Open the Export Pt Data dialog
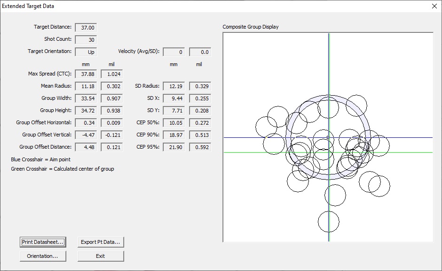 (x=101, y=242)
